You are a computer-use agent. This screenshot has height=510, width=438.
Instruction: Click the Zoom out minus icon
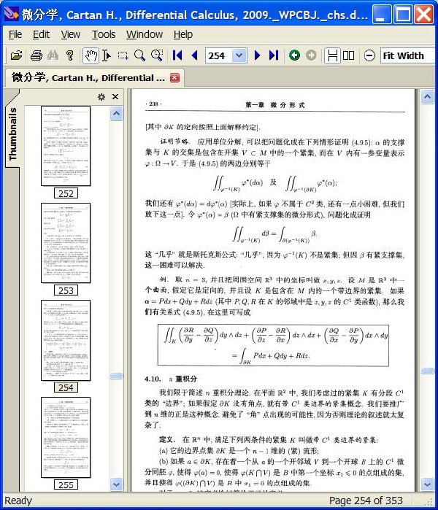(x=369, y=55)
